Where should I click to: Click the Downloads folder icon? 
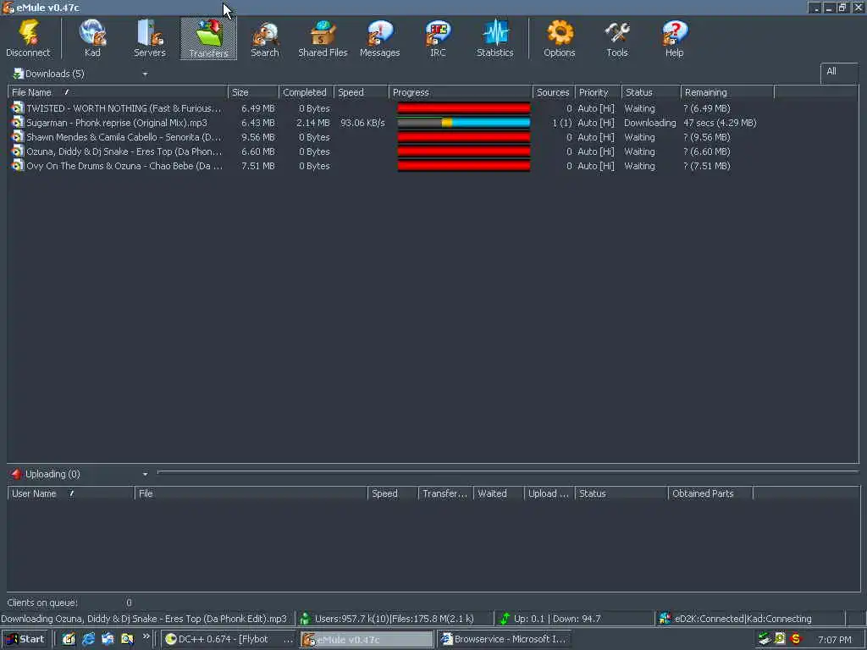[19, 74]
